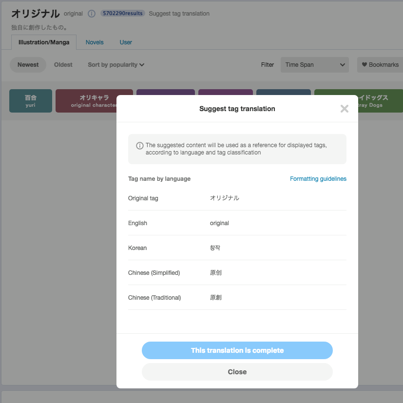Click the Original tag value オリジナル in dialog
The image size is (403, 403).
[224, 198]
